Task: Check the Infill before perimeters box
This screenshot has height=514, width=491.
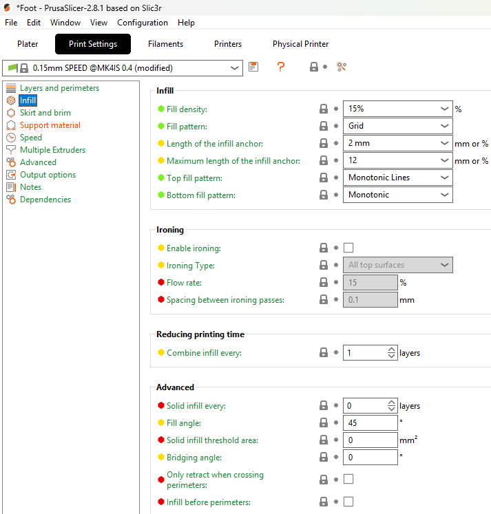Action: [x=348, y=502]
